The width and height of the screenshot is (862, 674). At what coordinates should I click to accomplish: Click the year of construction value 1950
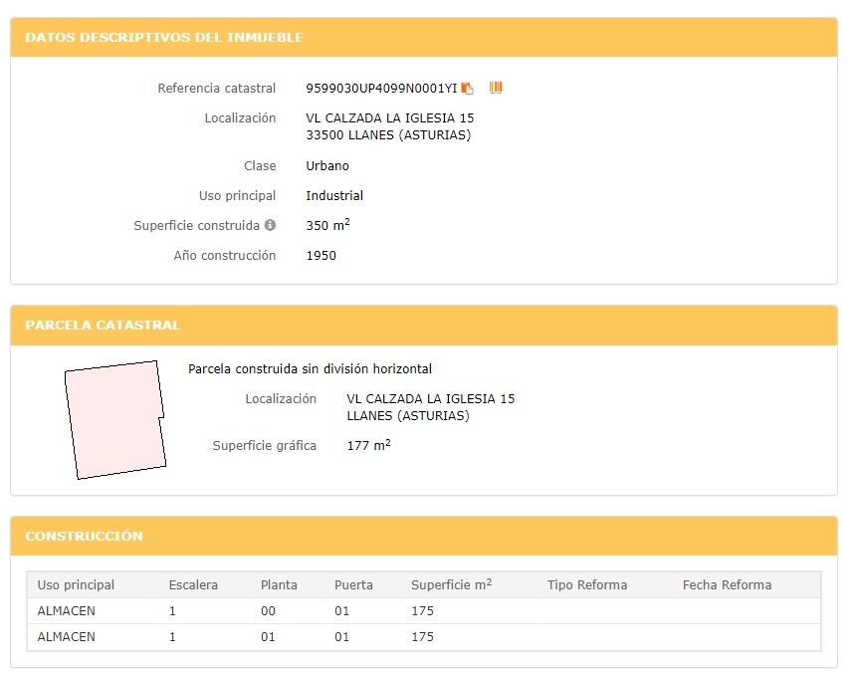pos(322,256)
